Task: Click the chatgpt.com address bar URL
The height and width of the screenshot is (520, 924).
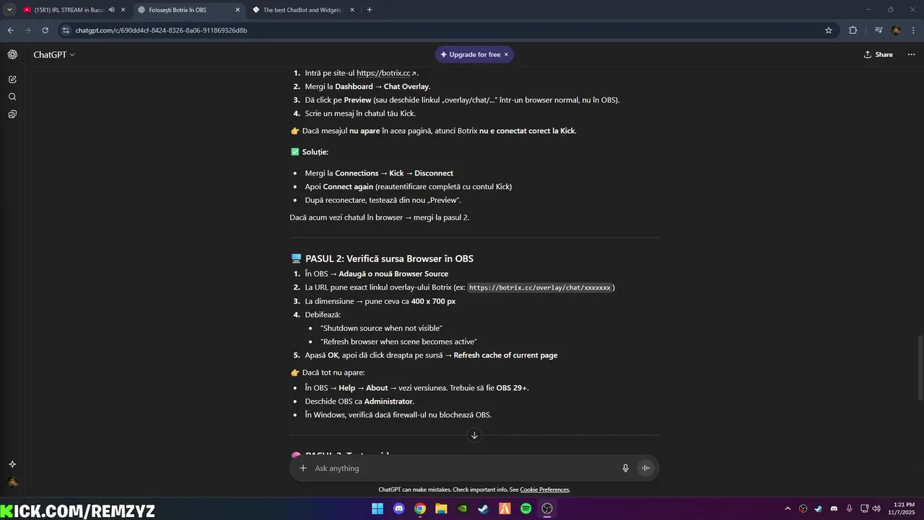Action: point(161,30)
